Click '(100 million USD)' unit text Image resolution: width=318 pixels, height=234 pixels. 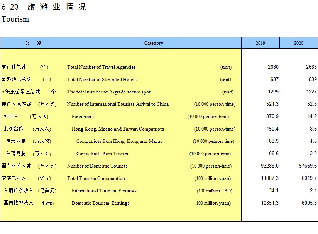(x=215, y=191)
